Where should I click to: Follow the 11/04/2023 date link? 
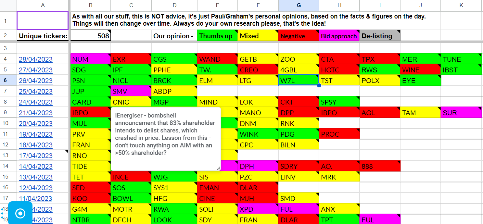36,199
